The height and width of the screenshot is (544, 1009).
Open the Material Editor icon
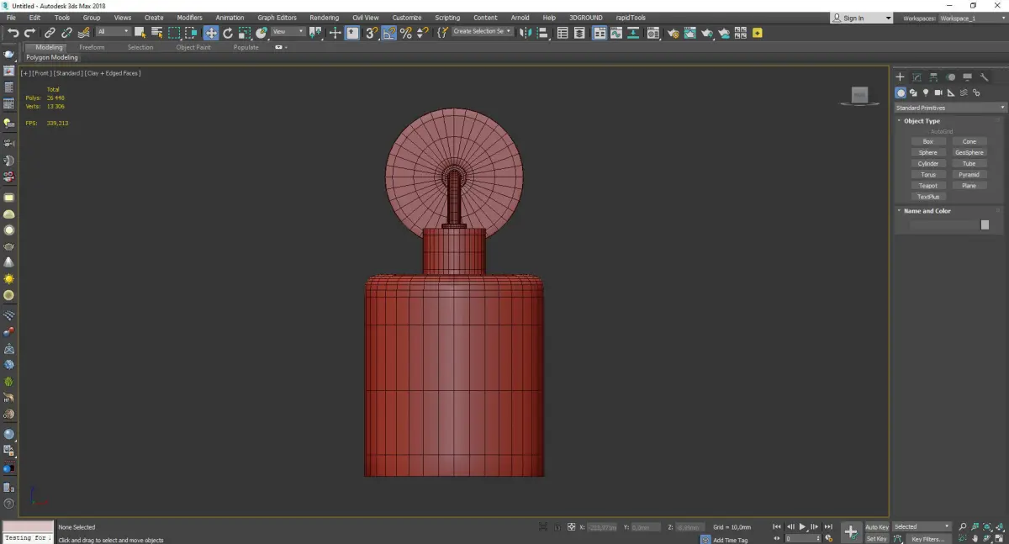pyautogui.click(x=652, y=33)
